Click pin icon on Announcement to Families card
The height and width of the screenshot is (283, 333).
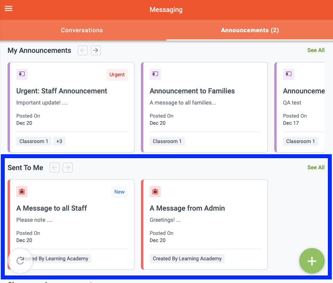(x=155, y=74)
